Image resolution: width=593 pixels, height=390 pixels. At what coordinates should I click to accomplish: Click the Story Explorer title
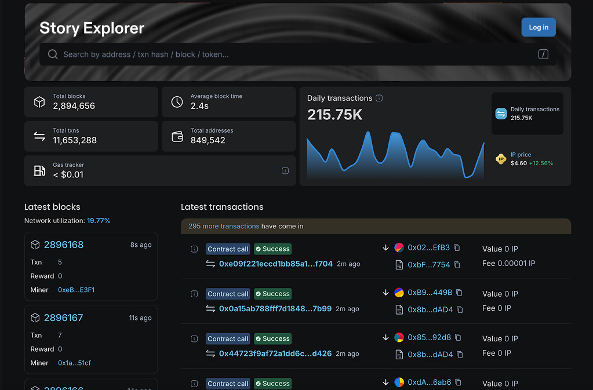(92, 28)
